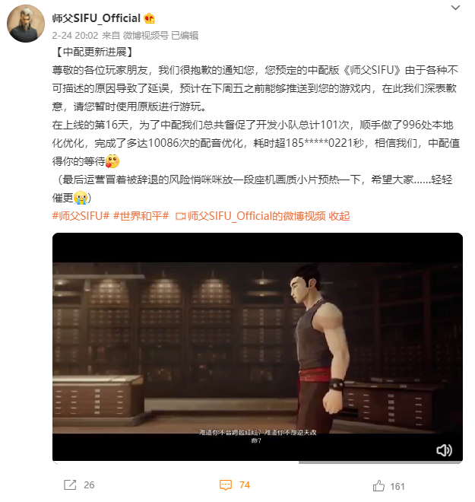Mute the video with speaker icon

pos(444,450)
